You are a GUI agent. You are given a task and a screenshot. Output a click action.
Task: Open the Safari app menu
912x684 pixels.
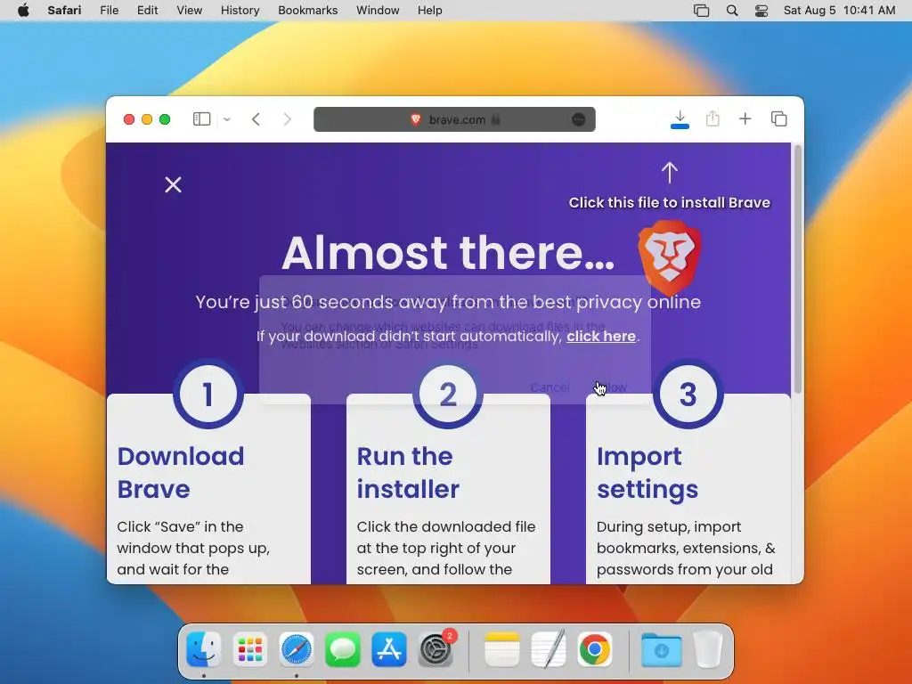coord(64,11)
